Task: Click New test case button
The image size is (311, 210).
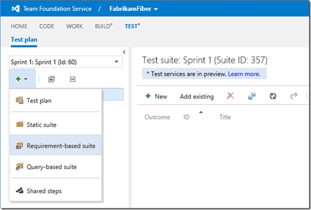Action: click(x=157, y=96)
